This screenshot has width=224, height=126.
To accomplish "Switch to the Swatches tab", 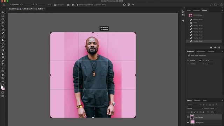I will click(x=196, y=10).
